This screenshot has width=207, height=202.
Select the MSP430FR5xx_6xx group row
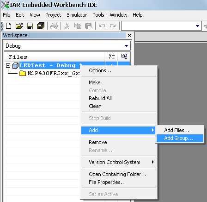click(x=54, y=73)
